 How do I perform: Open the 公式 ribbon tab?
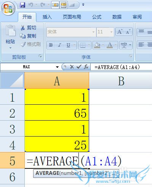pyautogui.click(x=97, y=17)
